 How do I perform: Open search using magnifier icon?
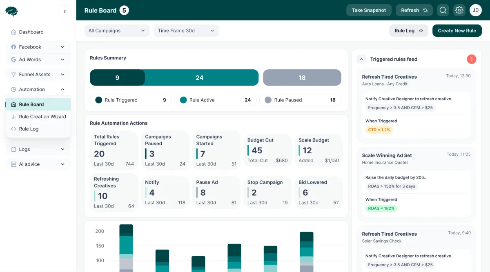click(x=443, y=10)
